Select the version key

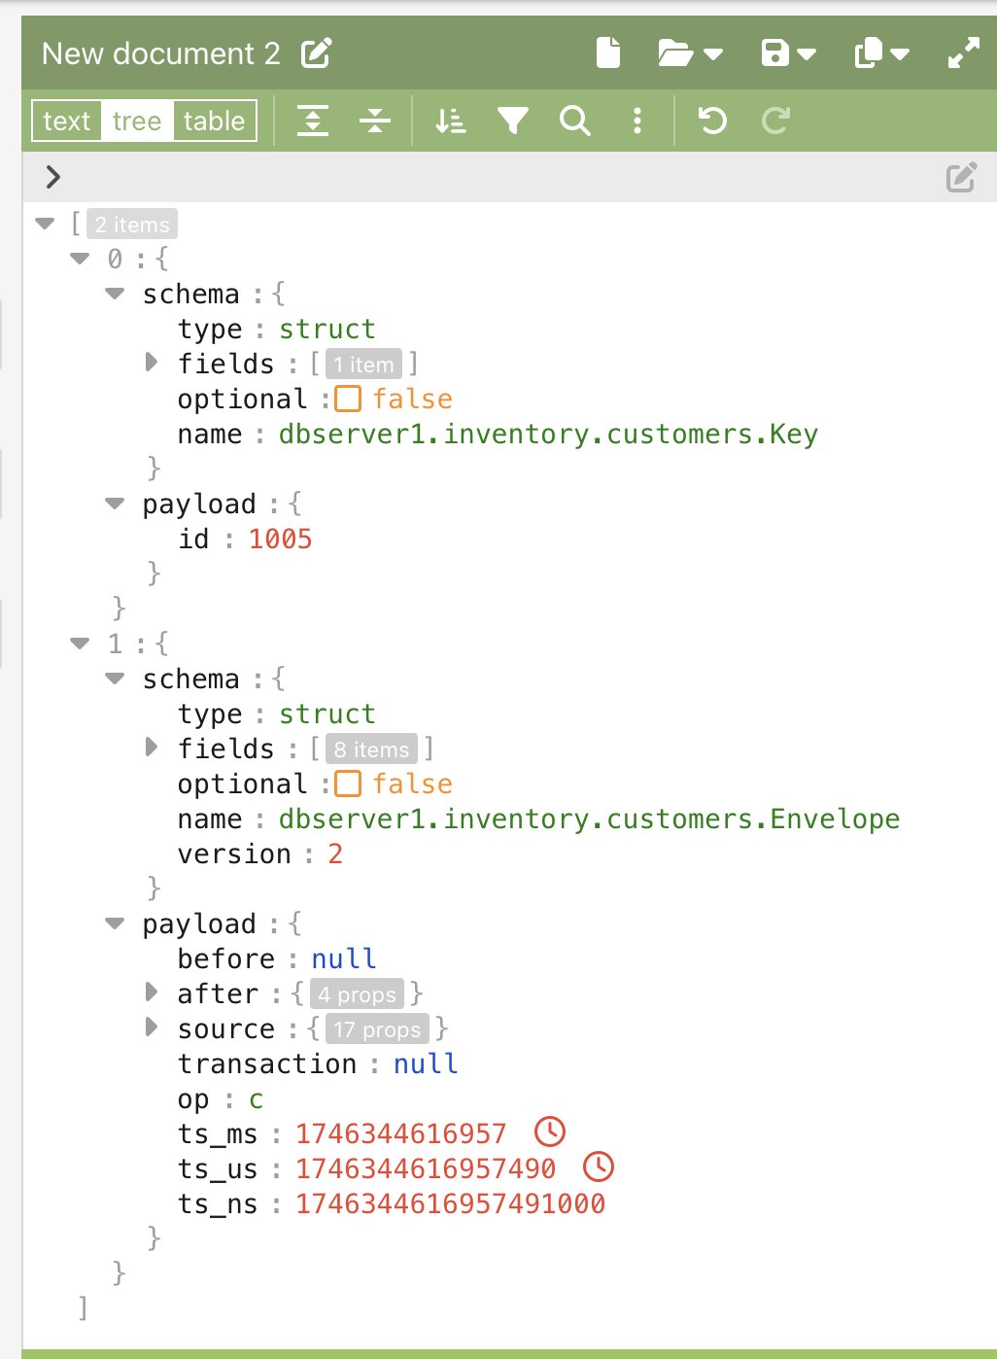234,854
